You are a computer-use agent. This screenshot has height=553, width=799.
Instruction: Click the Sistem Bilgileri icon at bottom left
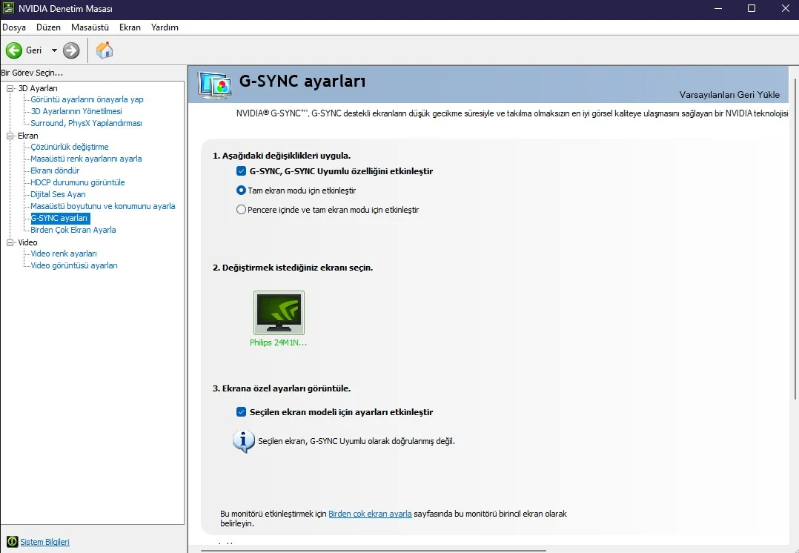12,542
